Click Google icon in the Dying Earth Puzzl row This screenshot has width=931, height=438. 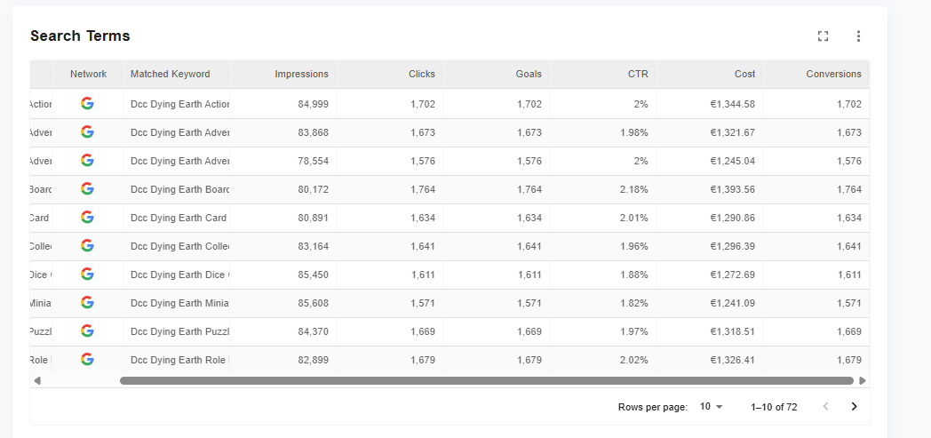87,331
